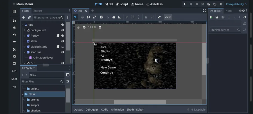Open AssetLib workspace

[x=155, y=4]
